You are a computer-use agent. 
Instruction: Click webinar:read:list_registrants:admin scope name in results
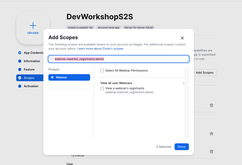coord(129,92)
